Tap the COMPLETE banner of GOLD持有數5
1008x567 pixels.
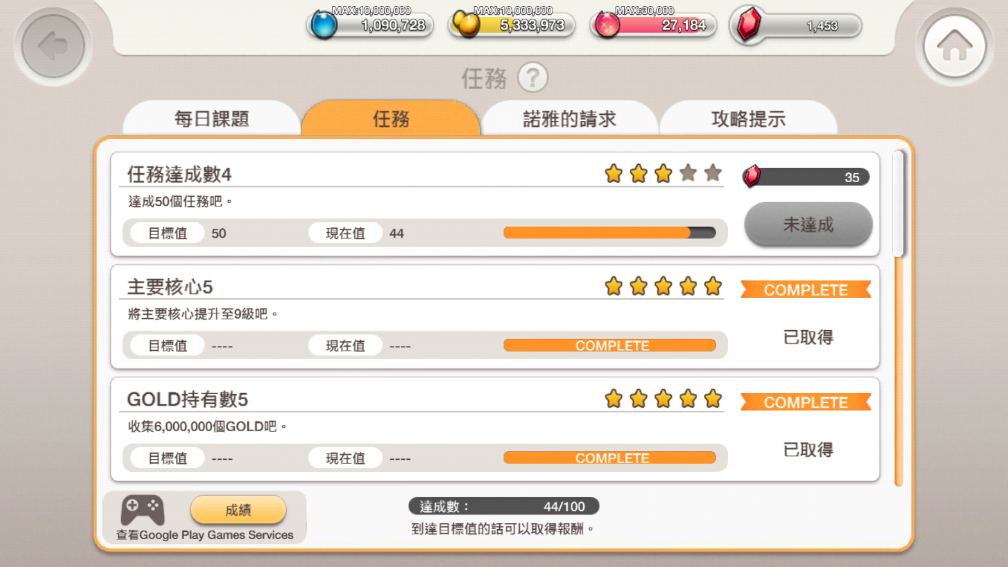tap(806, 403)
